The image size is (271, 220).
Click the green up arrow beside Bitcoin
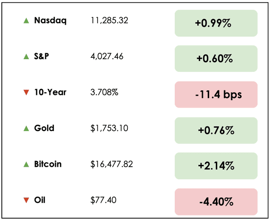[x=26, y=164]
